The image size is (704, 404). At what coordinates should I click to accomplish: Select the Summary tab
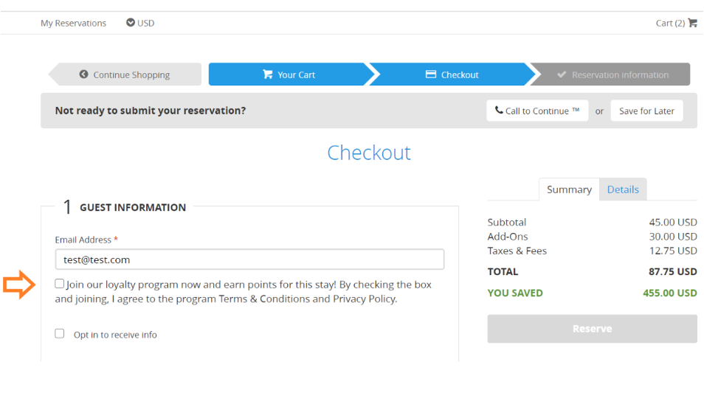tap(569, 189)
